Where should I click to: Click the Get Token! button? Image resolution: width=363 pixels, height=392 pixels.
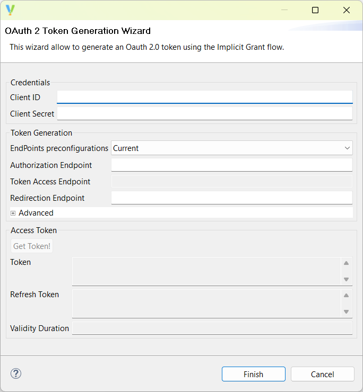pyautogui.click(x=32, y=246)
